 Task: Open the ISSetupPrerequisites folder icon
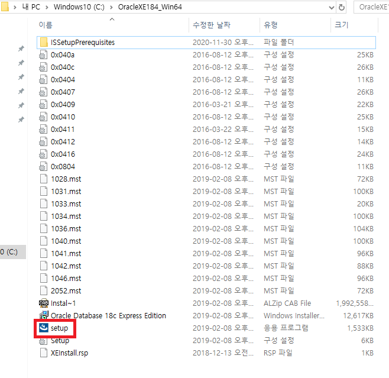44,42
